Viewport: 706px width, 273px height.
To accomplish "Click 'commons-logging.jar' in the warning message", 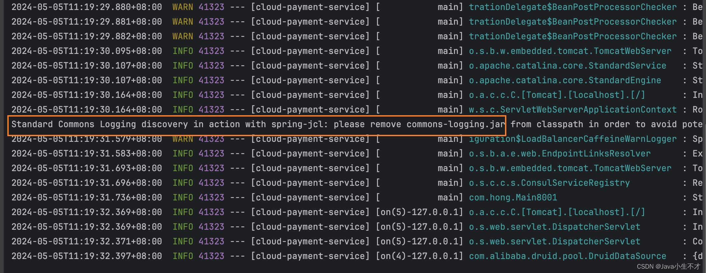I will coord(456,124).
